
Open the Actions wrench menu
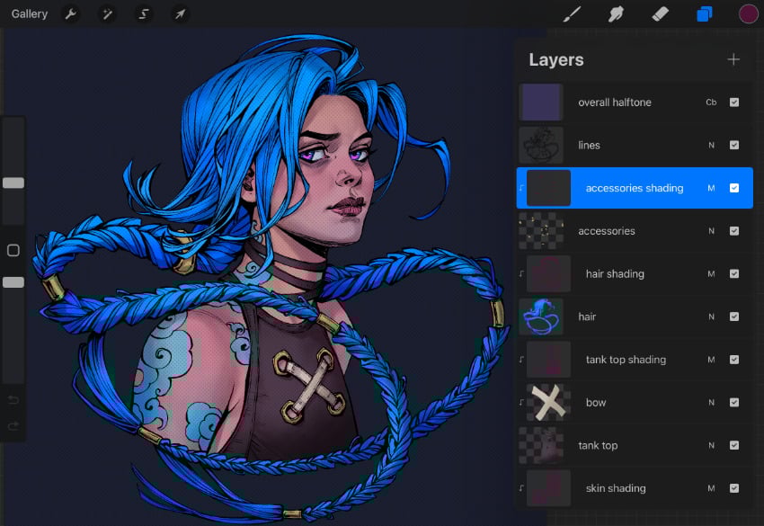coord(71,13)
